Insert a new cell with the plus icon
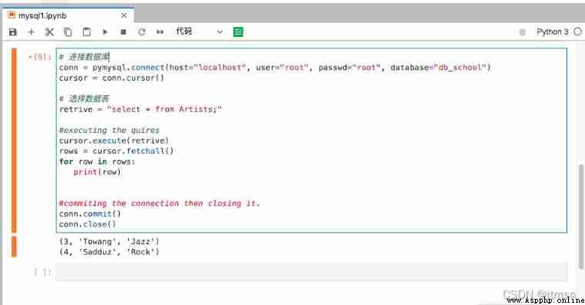 31,32
